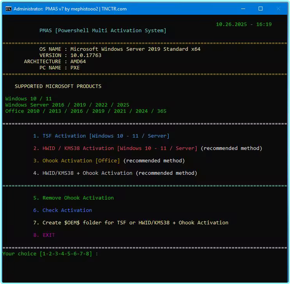Select the OS NAME line text
This screenshot has height=284, width=290.
[x=120, y=49]
